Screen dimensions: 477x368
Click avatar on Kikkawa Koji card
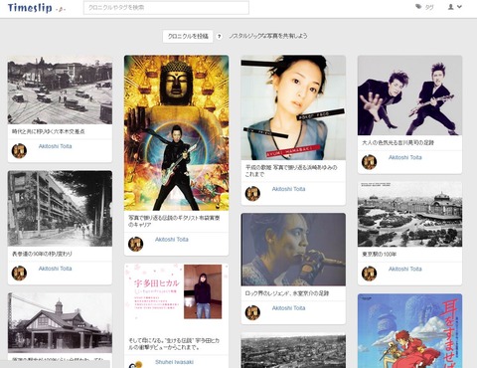(369, 162)
